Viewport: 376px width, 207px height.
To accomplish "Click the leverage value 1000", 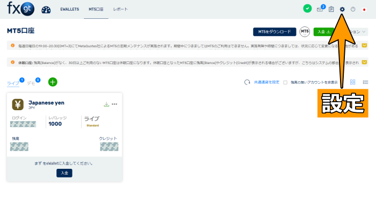I will [x=55, y=124].
